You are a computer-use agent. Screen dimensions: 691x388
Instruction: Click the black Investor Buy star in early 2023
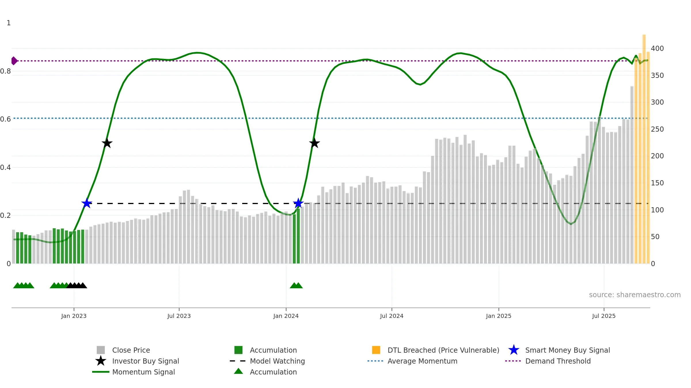click(107, 143)
